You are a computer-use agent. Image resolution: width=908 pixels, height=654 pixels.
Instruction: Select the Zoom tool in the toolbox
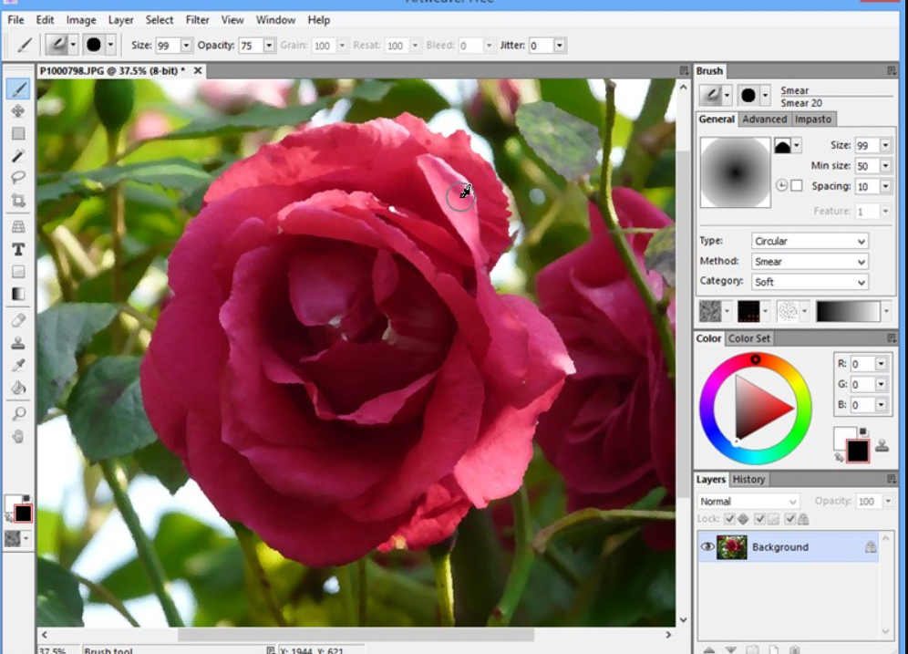coord(20,410)
